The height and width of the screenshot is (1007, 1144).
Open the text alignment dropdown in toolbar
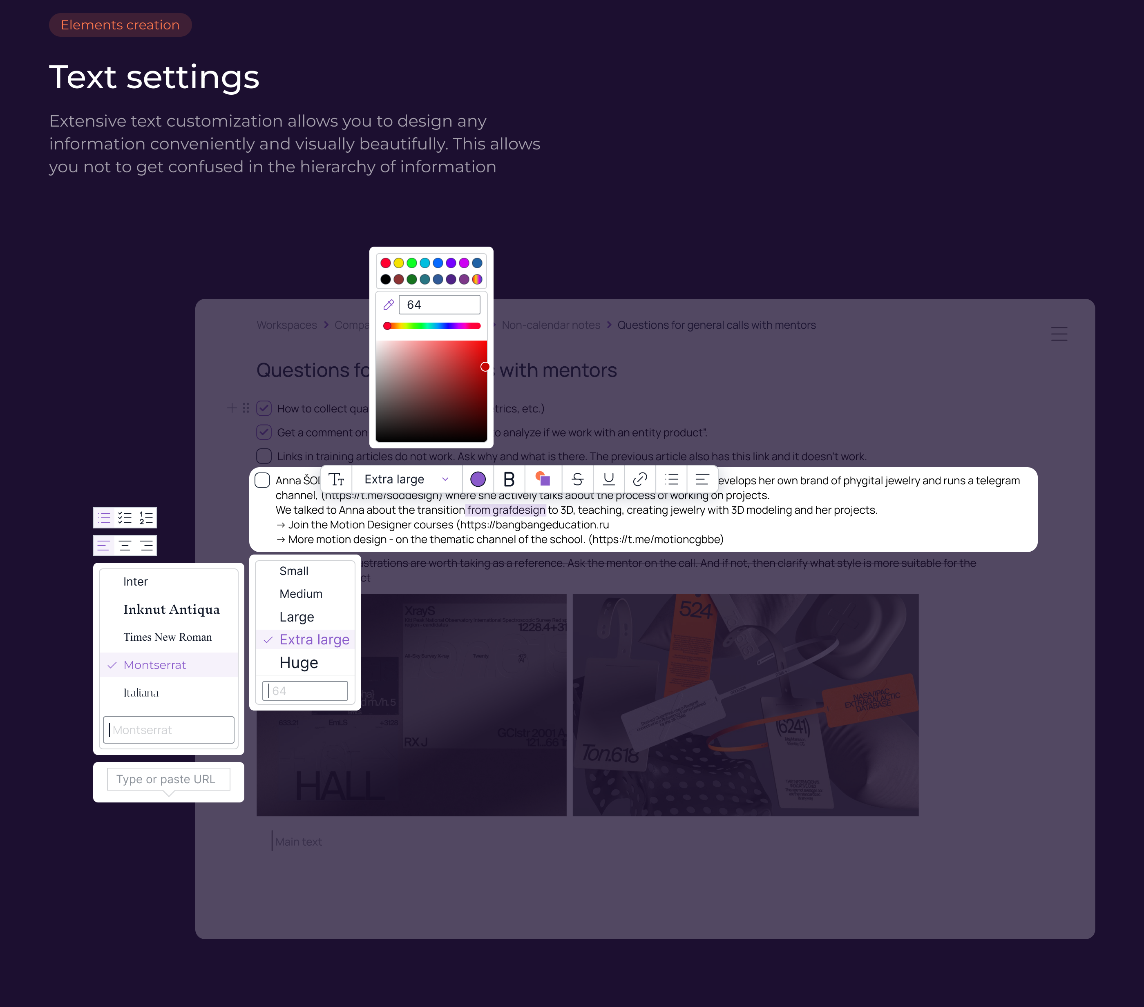coord(702,479)
